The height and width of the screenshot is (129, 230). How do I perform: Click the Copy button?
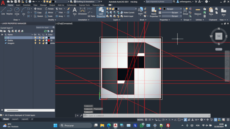pos(38,12)
